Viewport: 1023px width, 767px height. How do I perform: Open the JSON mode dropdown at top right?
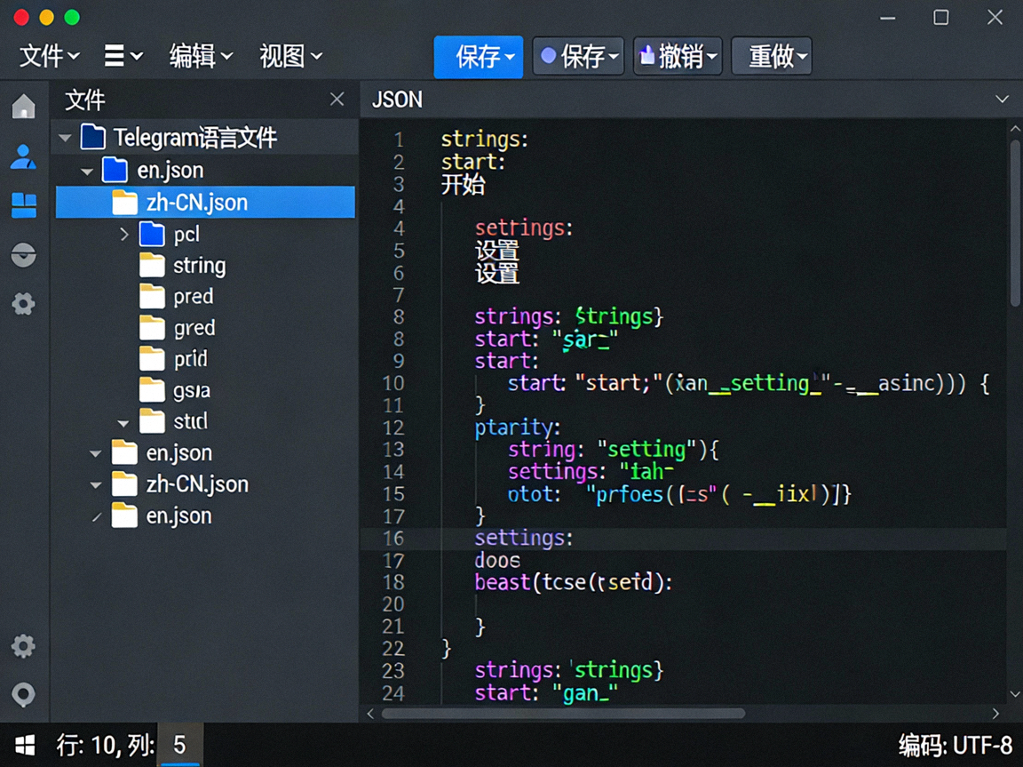pyautogui.click(x=1003, y=100)
